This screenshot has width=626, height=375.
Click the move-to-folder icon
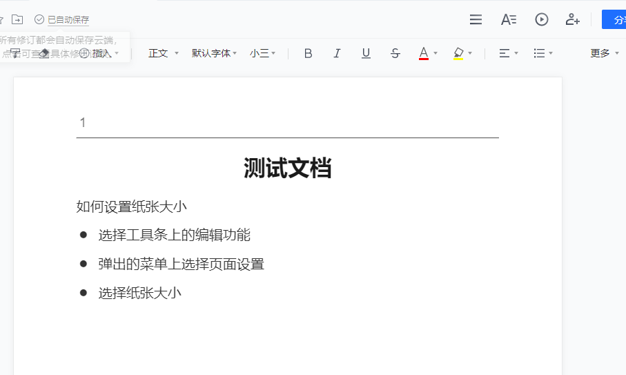coord(17,19)
